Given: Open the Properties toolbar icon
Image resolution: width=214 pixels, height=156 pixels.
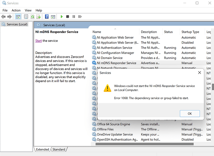Looking at the screenshot, I should (x=26, y=17).
